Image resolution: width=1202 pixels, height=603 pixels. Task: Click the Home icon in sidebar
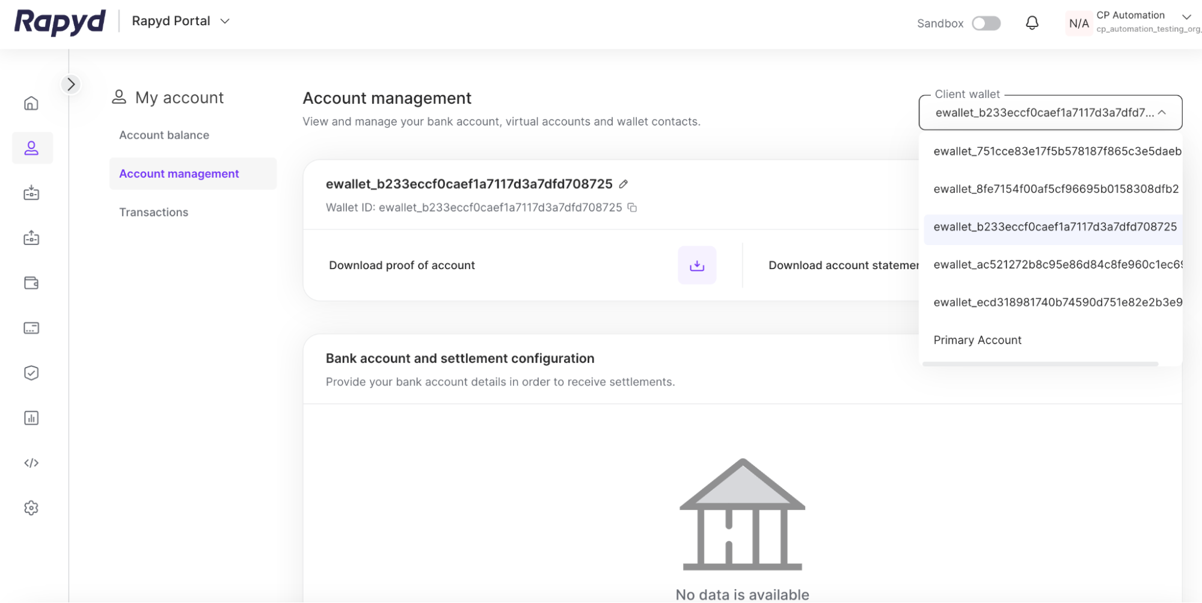31,103
